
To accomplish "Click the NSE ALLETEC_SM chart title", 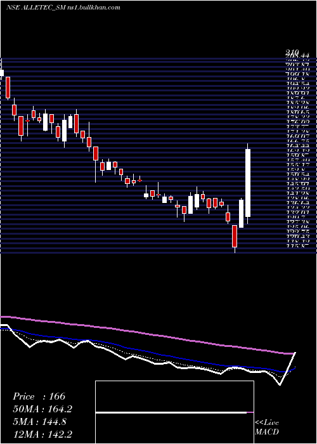I will click(x=36, y=8).
